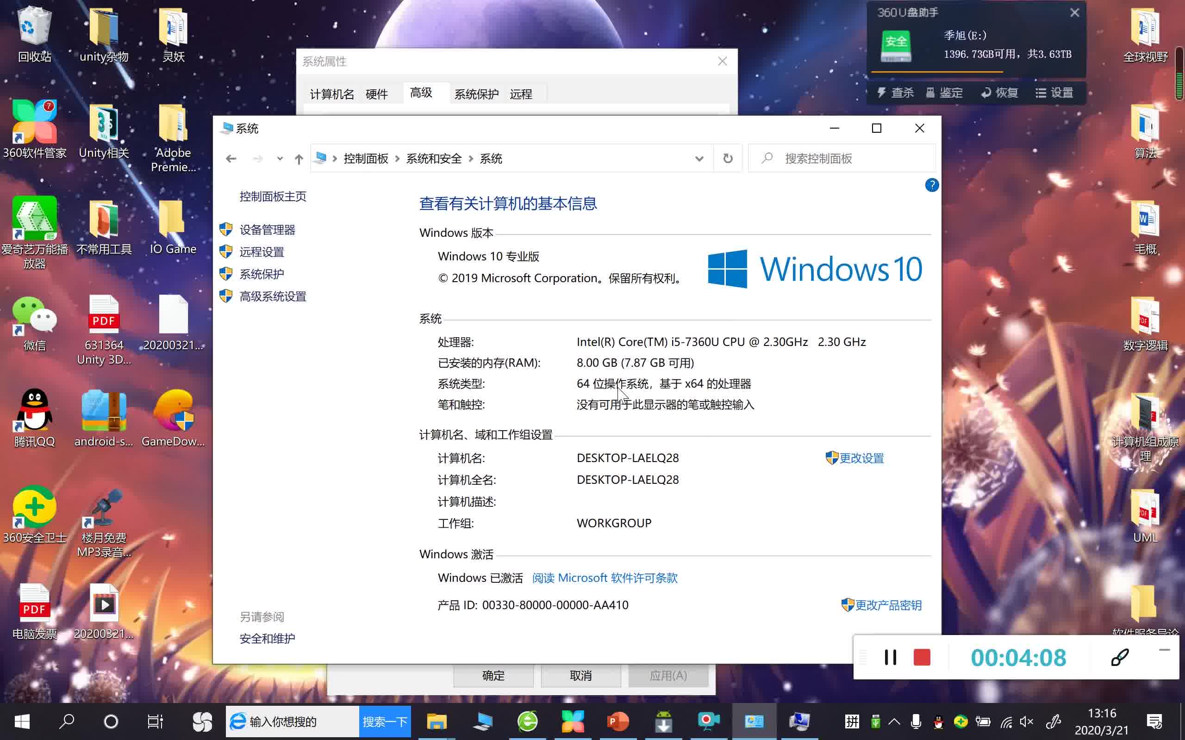Toggle the microphone icon in system tray
1185x740 pixels.
pyautogui.click(x=916, y=721)
